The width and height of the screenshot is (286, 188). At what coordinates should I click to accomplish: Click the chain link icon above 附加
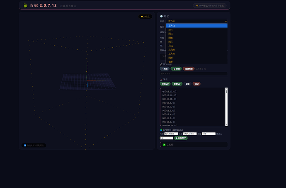coord(161,64)
